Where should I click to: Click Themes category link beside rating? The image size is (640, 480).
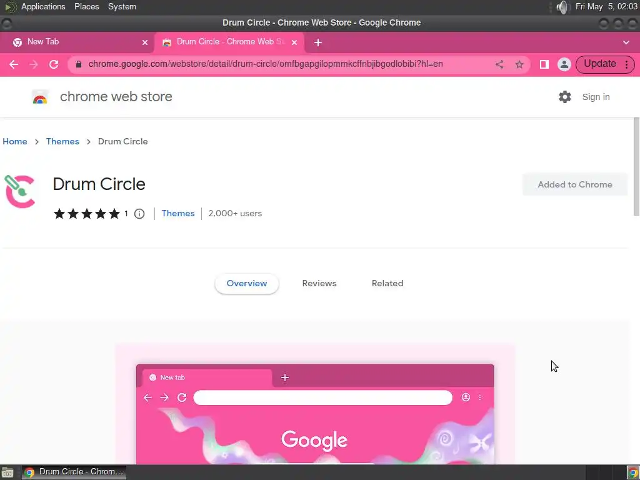click(x=178, y=214)
